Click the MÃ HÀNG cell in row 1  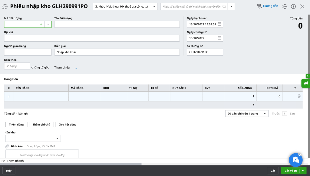(x=85, y=96)
